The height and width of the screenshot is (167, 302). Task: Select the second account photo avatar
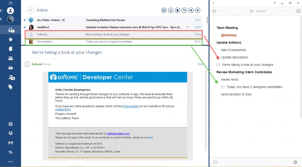10,19
